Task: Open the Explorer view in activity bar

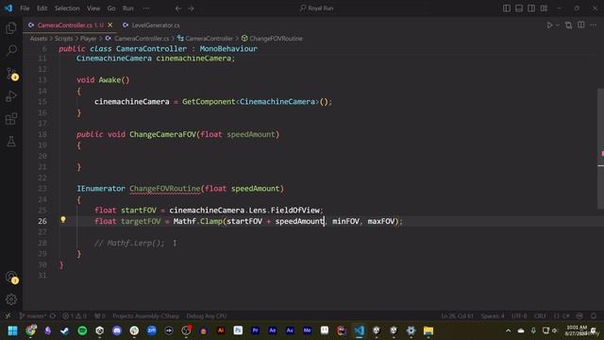Action: coord(11,27)
